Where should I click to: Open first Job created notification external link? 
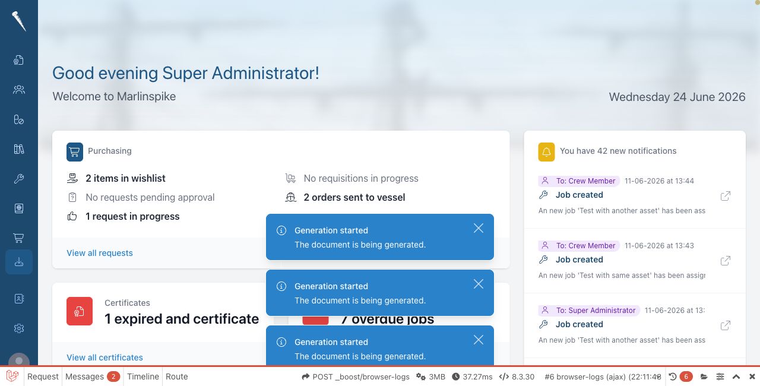click(725, 196)
